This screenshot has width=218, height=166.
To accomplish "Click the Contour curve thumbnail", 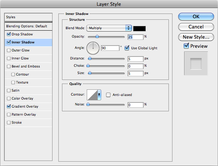I will point(92,95).
